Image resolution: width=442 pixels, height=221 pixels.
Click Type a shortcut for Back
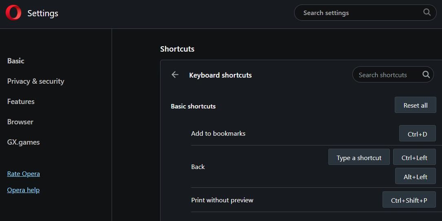359,158
